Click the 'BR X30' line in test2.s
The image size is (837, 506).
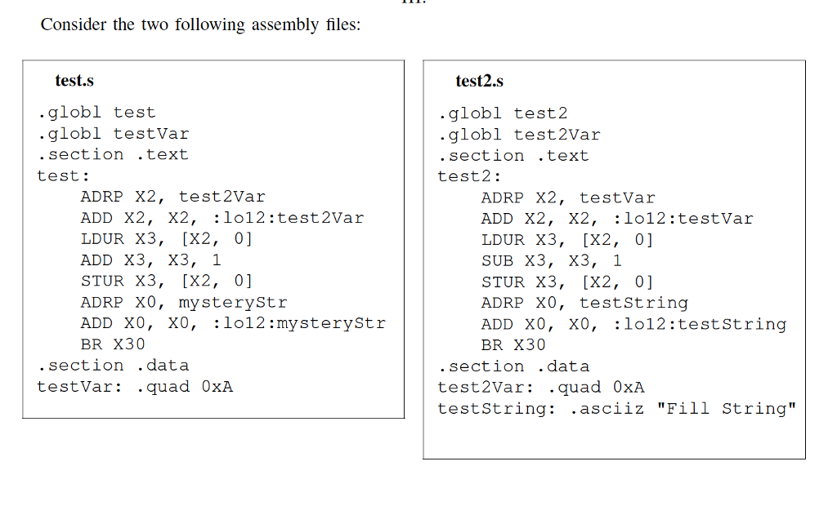[x=512, y=345]
